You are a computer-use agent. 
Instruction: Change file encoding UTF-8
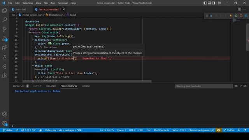click(132, 130)
